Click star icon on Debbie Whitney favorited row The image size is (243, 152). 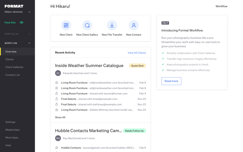[x=57, y=110]
